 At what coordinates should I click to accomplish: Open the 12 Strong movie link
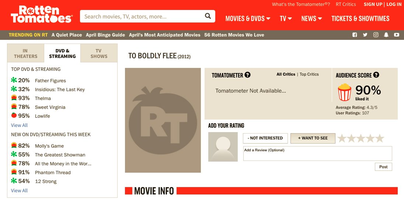pyautogui.click(x=46, y=182)
